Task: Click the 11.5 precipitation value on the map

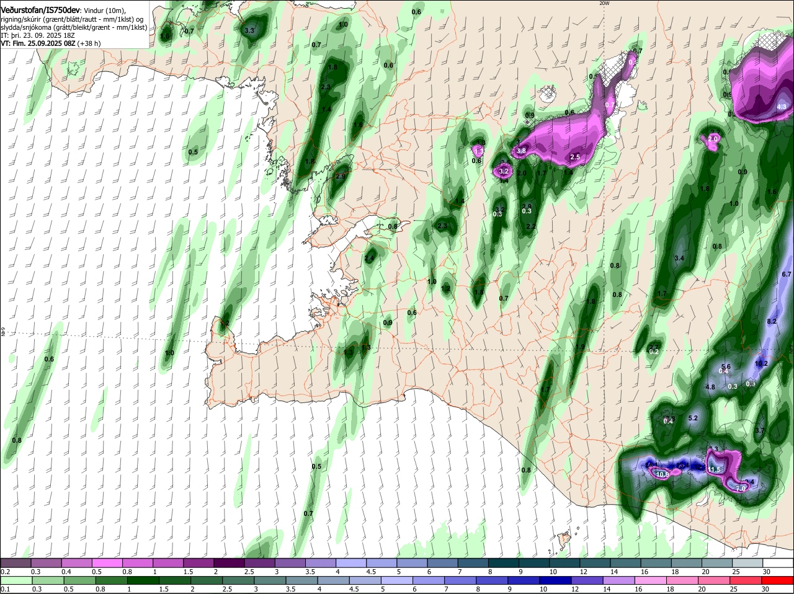Action: [715, 469]
